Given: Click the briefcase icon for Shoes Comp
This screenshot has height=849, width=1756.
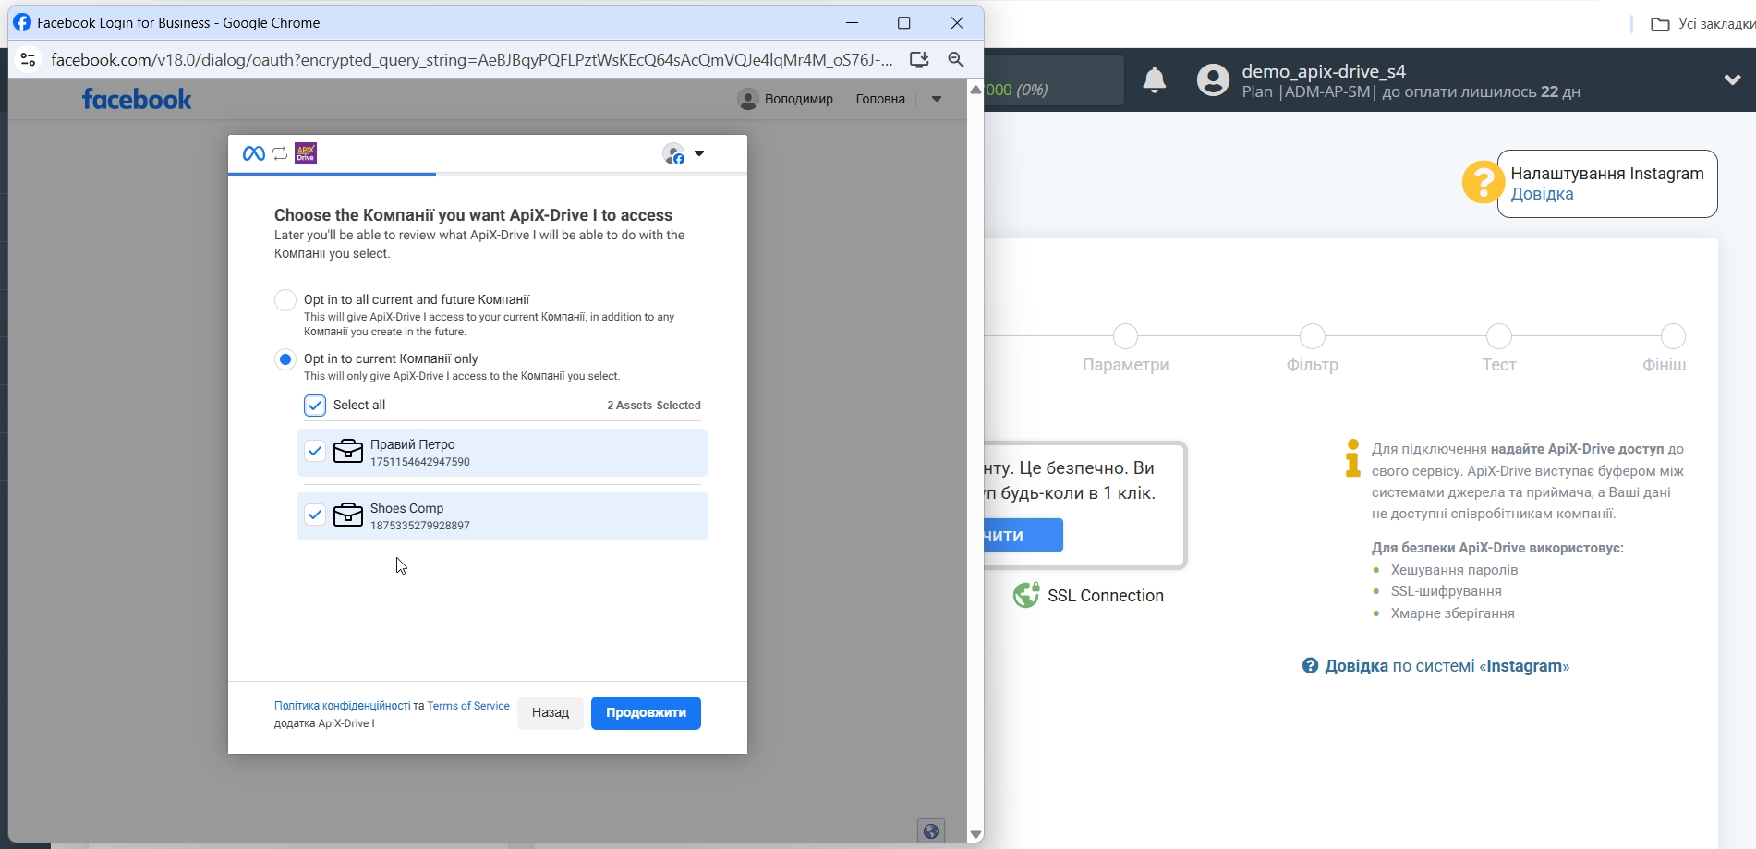Looking at the screenshot, I should (x=348, y=515).
